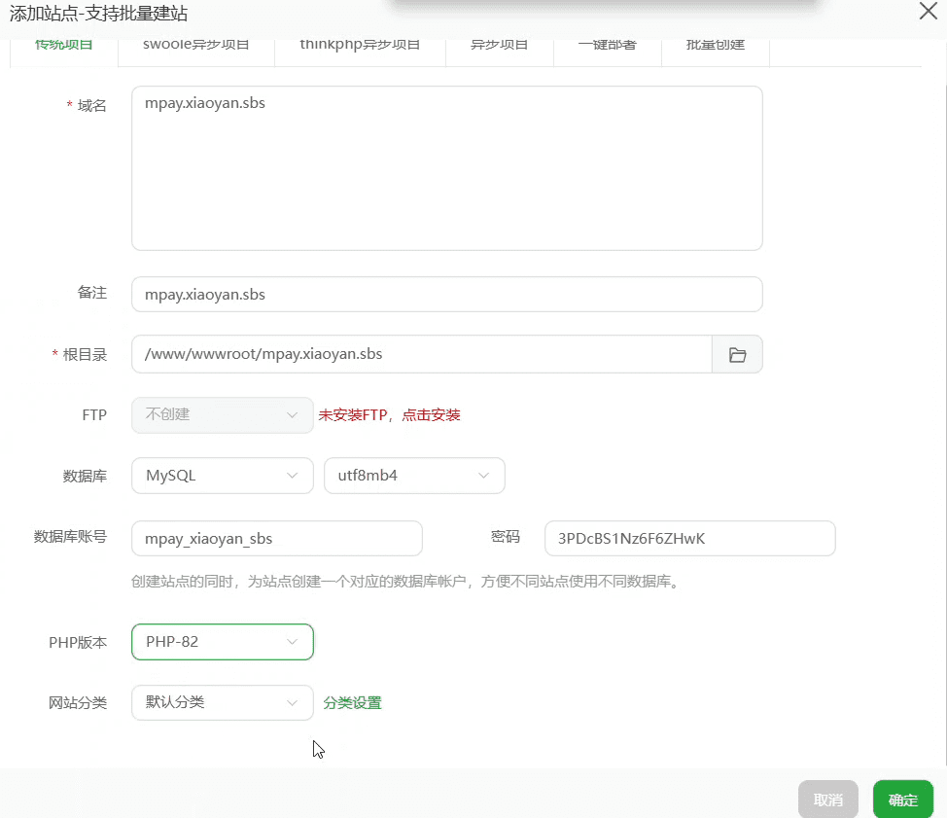Switch to the thinkphp异步项目 tab

(x=359, y=47)
